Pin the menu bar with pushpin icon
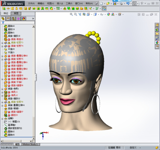The height and width of the screenshot is (150, 160). 96,3
